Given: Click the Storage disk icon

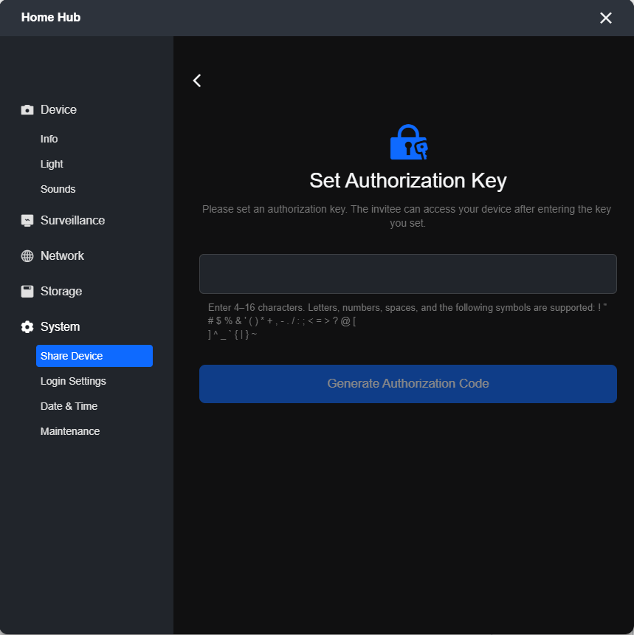Looking at the screenshot, I should (x=27, y=291).
